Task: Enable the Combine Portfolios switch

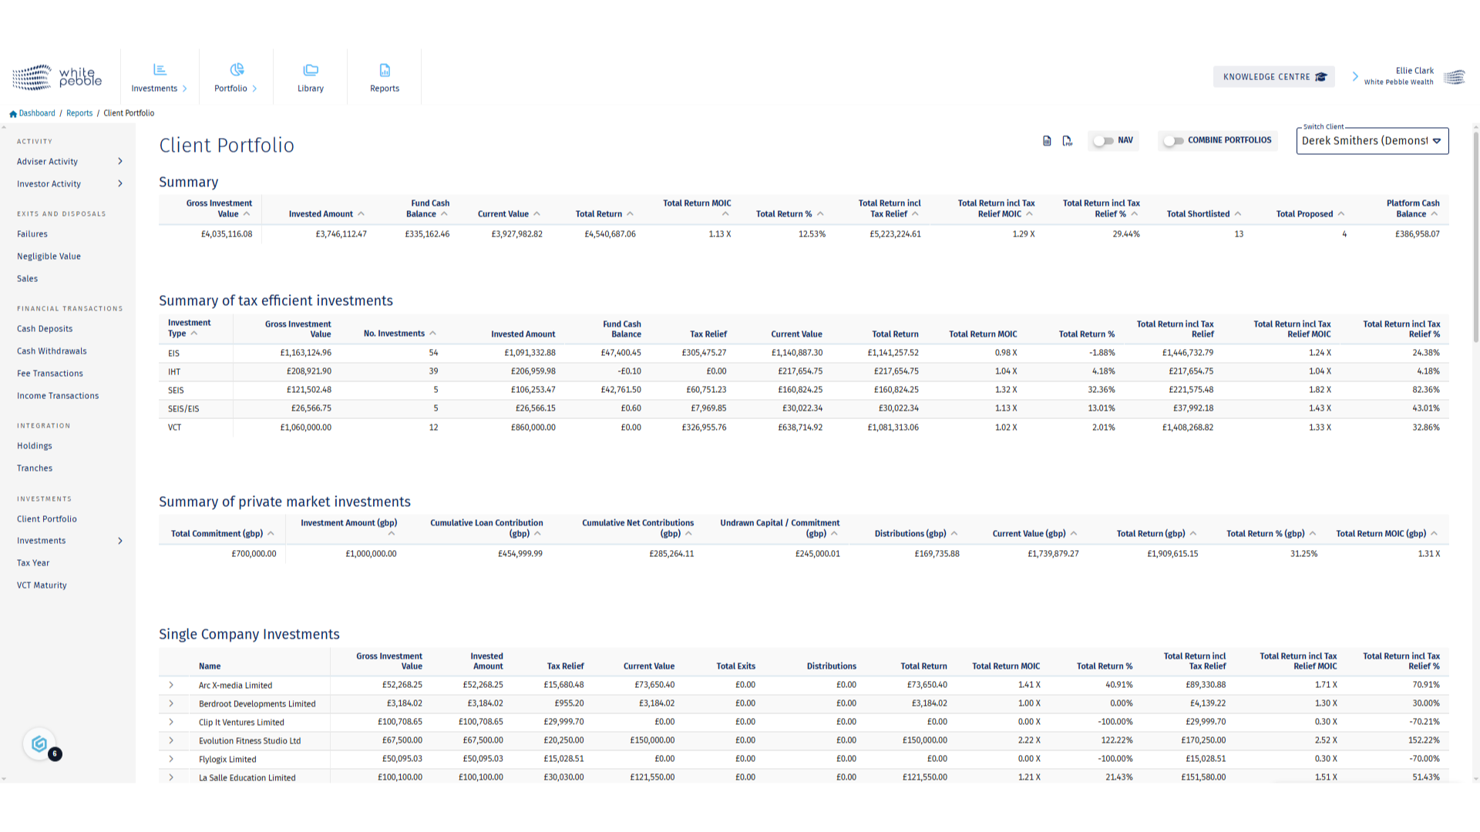Action: pos(1173,141)
